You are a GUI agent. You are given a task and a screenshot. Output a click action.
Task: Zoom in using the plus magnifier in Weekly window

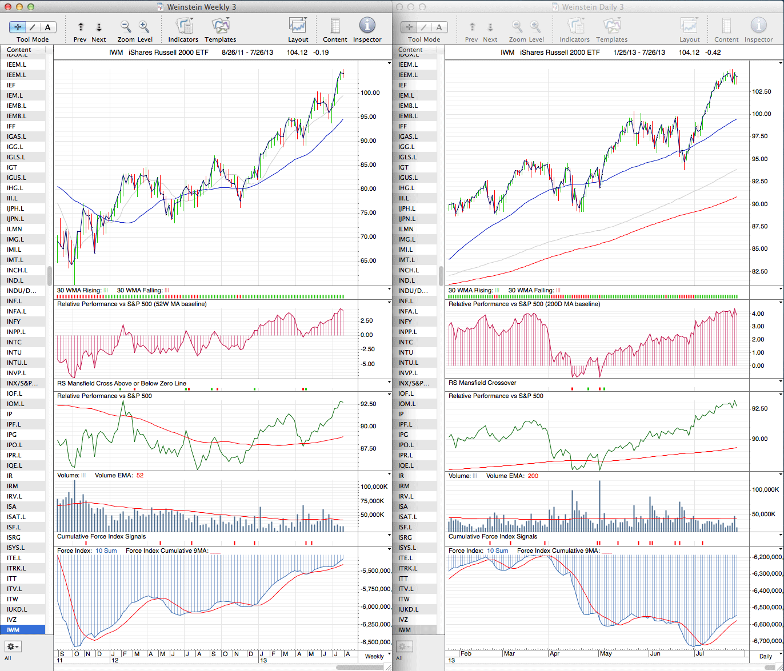(144, 26)
